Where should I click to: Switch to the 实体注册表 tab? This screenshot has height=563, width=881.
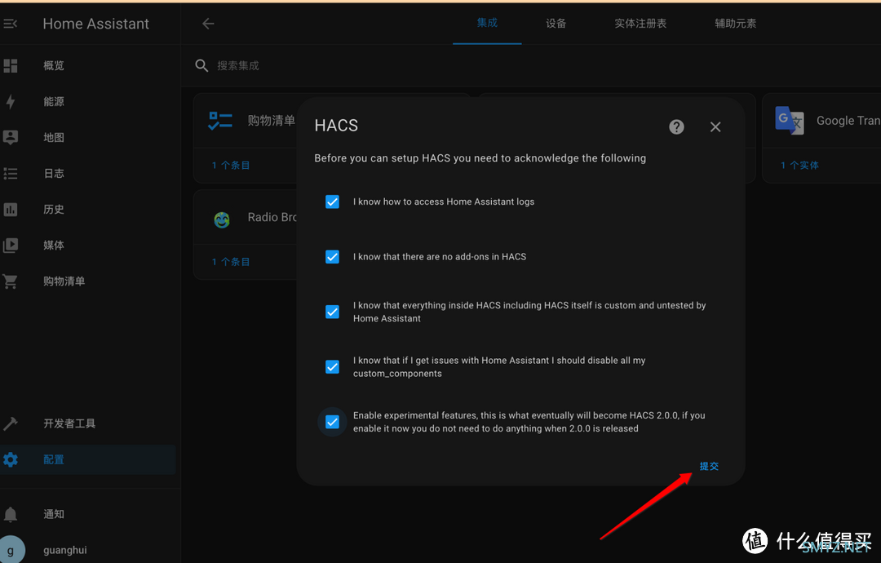click(x=640, y=24)
